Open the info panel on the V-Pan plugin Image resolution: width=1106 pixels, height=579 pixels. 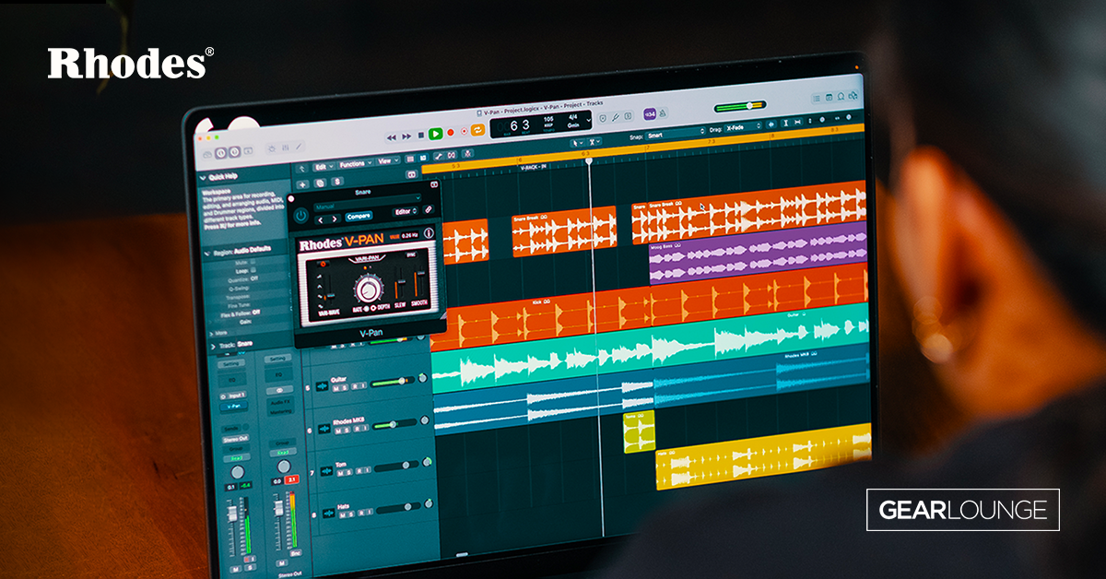429,234
